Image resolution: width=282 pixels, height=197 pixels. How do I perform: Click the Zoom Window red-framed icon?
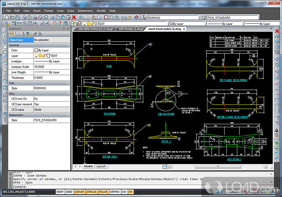pos(106,17)
